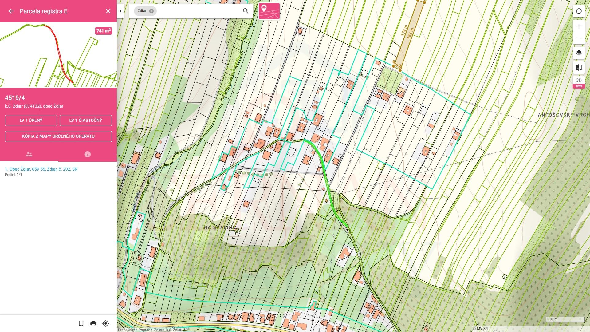Toggle the map compare split view
This screenshot has height=332, width=590.
(x=579, y=68)
